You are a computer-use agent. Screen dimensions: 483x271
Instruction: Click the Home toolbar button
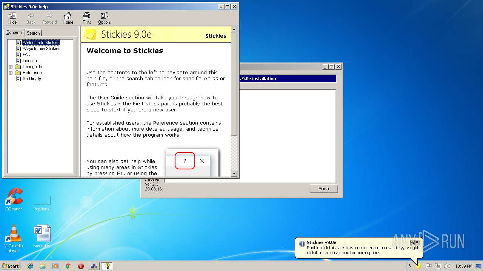tap(68, 18)
